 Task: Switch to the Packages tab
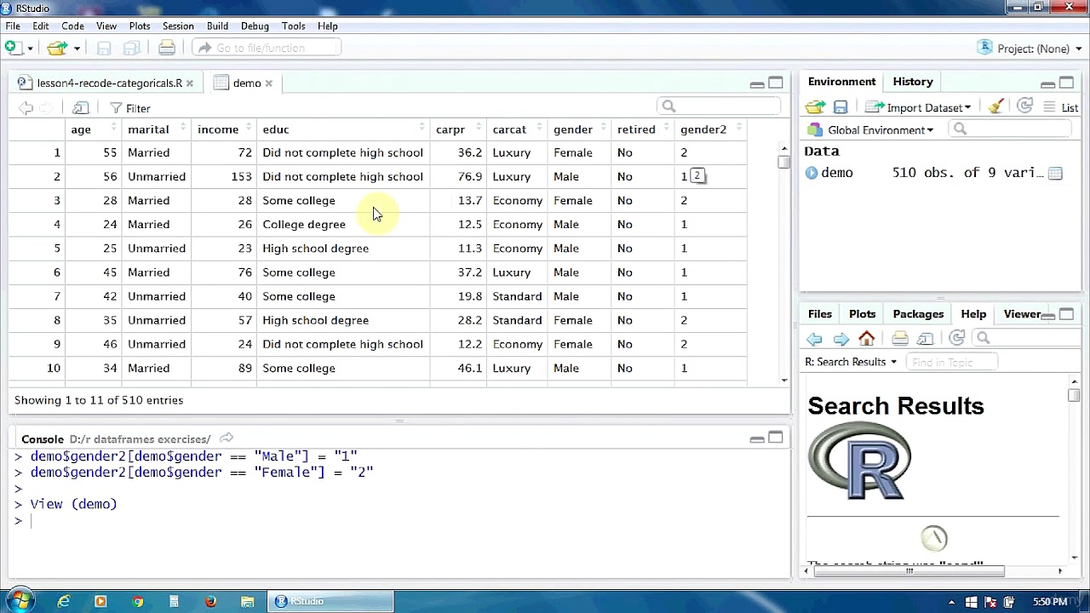click(918, 314)
